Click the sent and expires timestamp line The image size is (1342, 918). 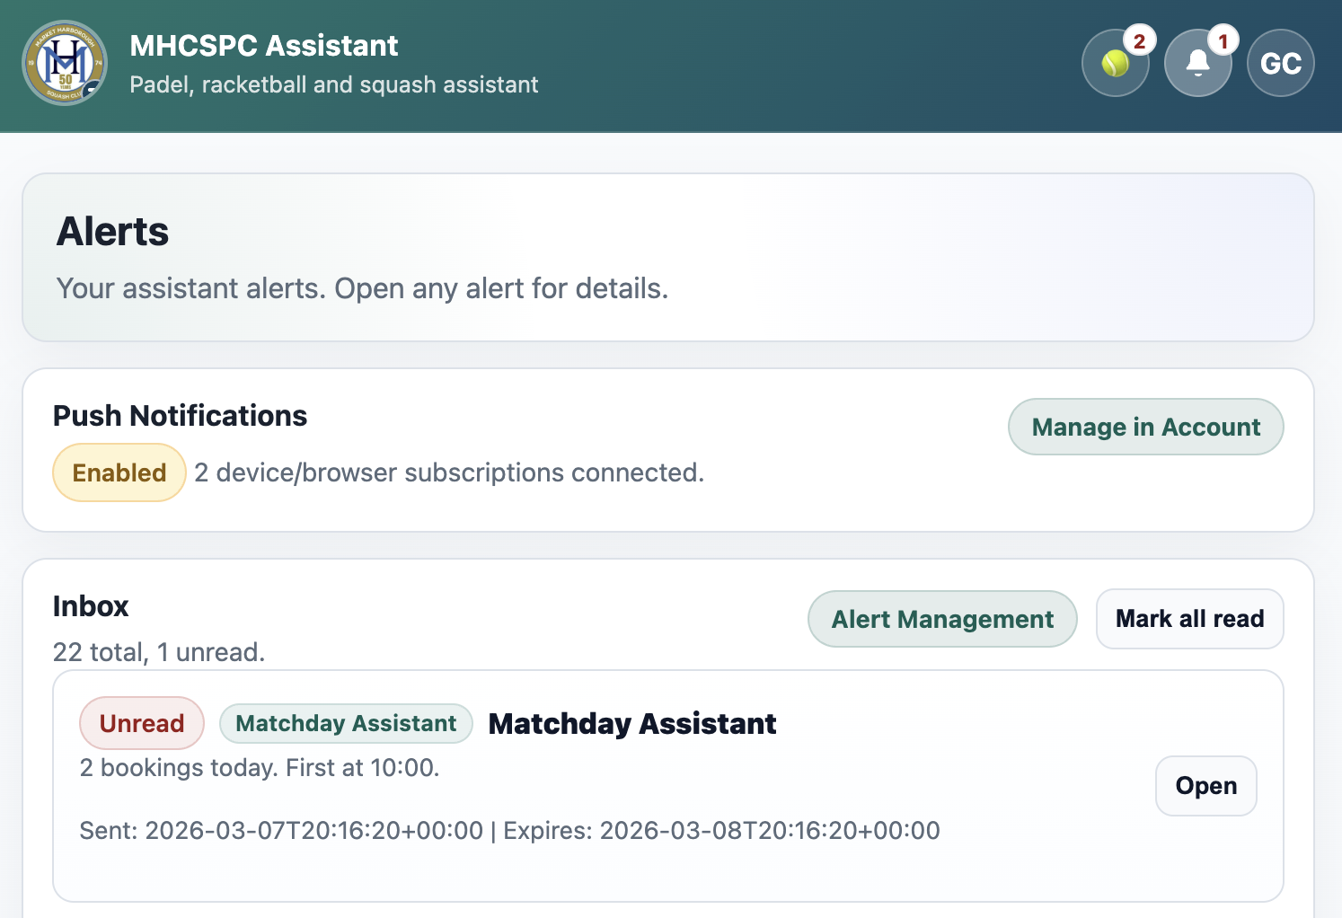509,831
